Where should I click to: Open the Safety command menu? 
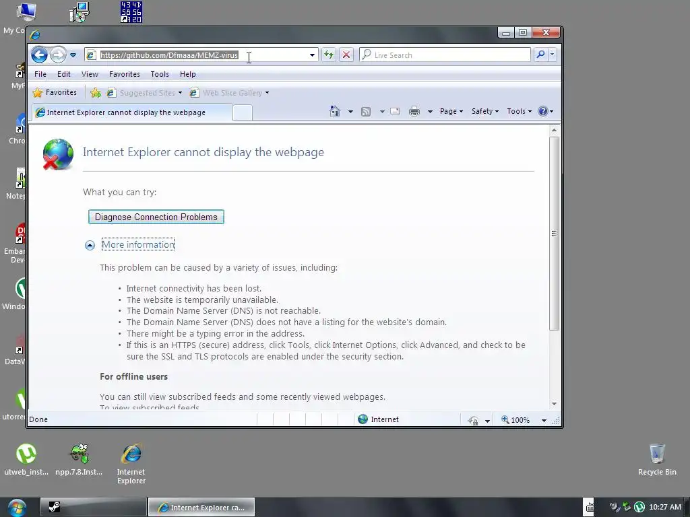(485, 111)
